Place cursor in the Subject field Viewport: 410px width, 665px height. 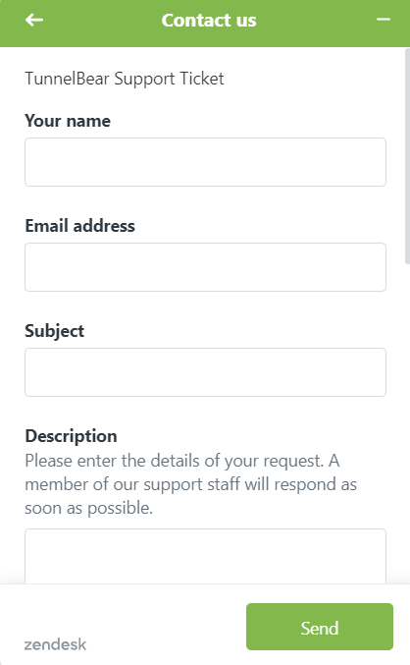[x=205, y=372]
